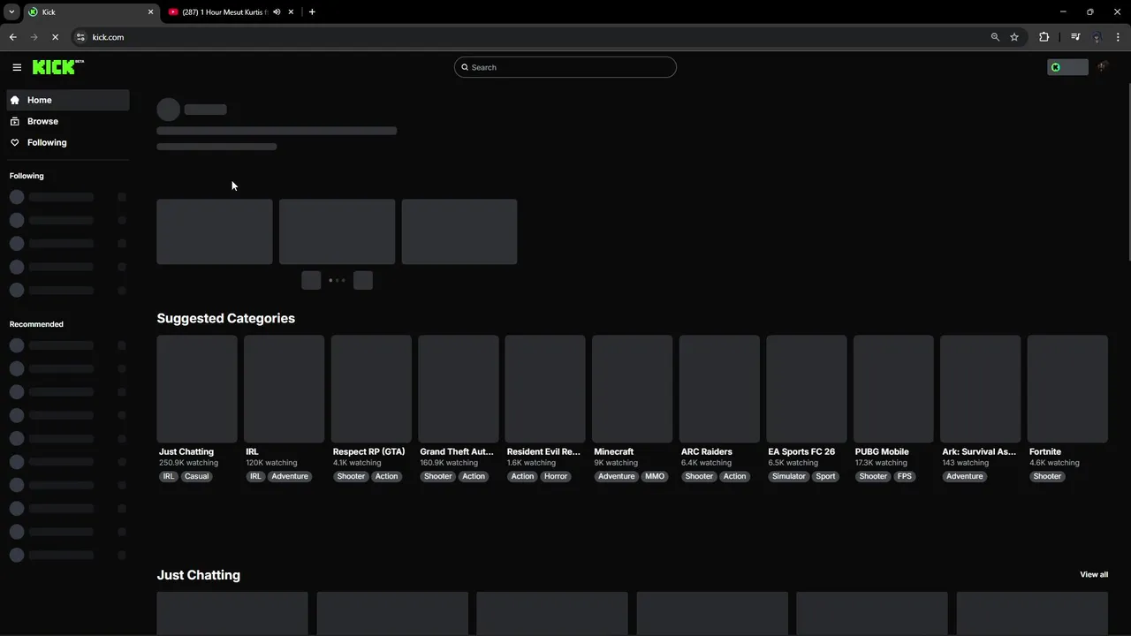
Task: Click the MMO tag under Minecraft
Action: click(655, 476)
